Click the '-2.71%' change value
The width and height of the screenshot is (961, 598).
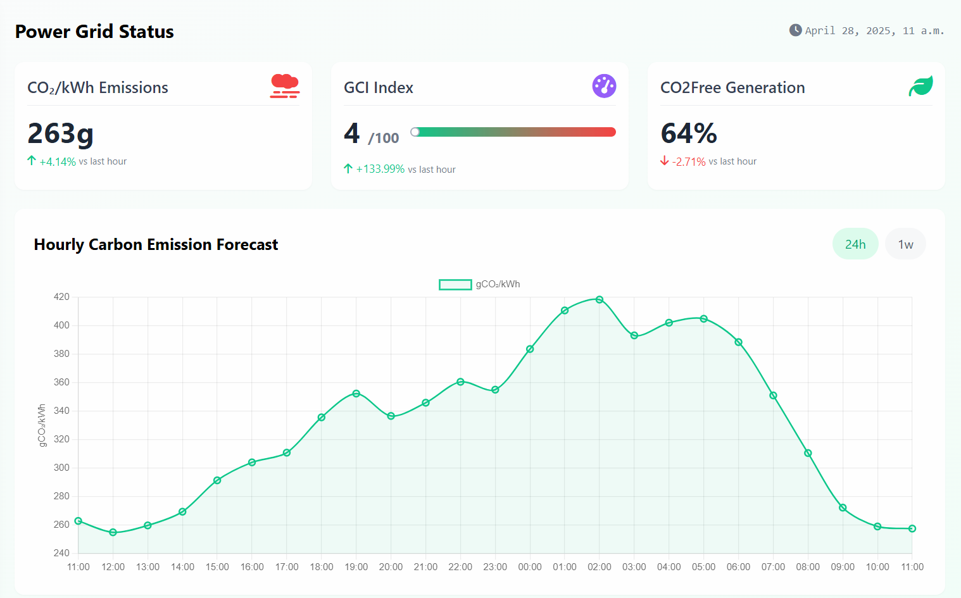click(689, 162)
